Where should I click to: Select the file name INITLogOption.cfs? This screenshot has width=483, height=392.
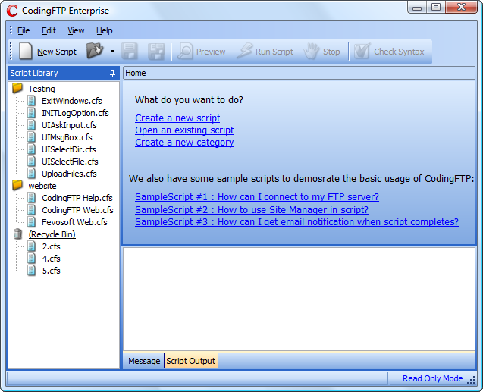click(x=75, y=113)
